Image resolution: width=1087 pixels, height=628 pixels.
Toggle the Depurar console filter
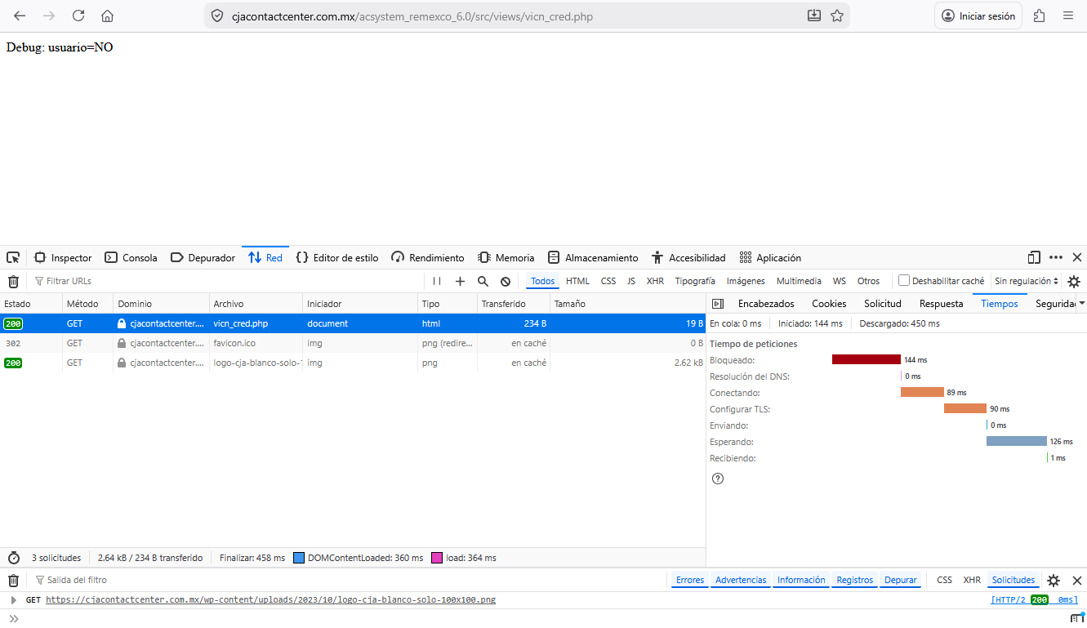point(901,580)
